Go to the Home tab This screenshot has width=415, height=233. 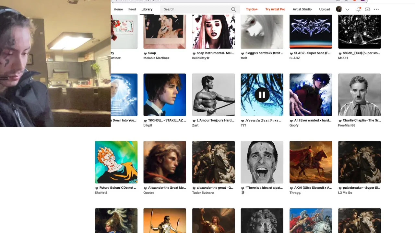[x=118, y=9]
